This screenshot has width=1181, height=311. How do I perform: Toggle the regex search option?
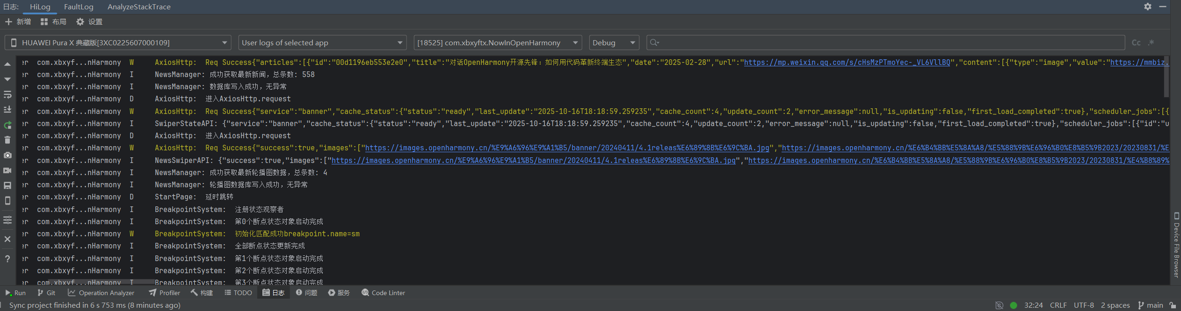[1151, 43]
